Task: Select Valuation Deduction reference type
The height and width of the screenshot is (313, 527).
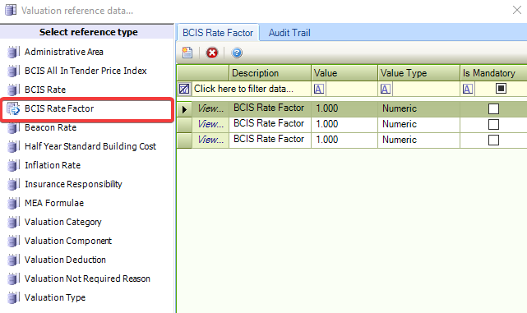Action: [x=65, y=260]
